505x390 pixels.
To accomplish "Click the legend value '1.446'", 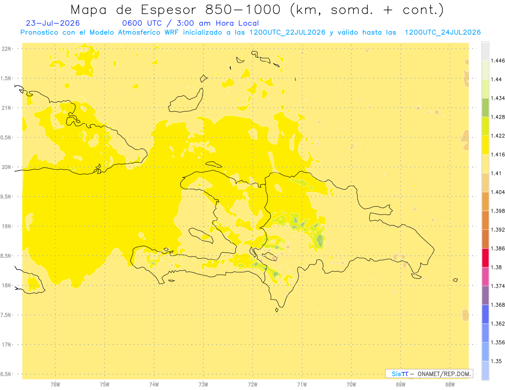I will tap(498, 61).
